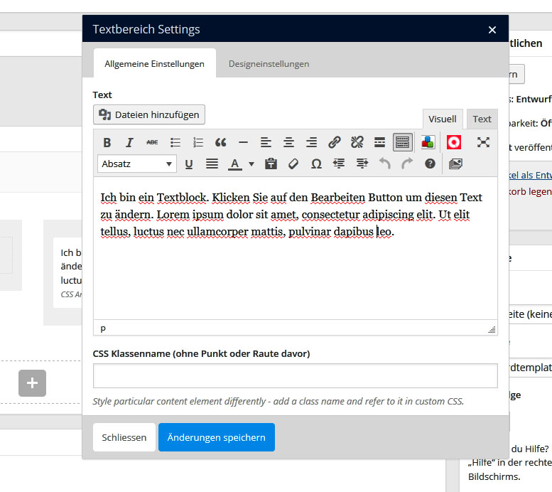Click the CSS Klassenname input field
552x492 pixels.
295,375
